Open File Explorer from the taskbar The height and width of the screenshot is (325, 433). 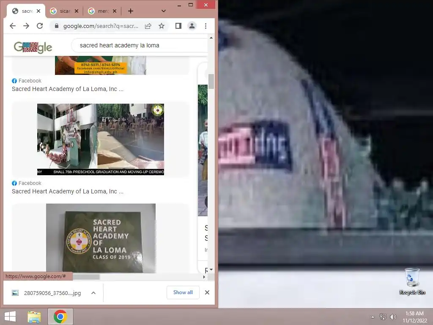[x=34, y=317]
